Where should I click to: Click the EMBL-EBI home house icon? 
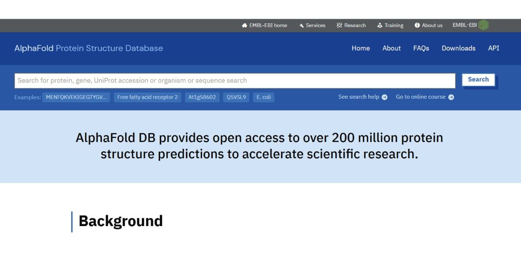coord(244,25)
